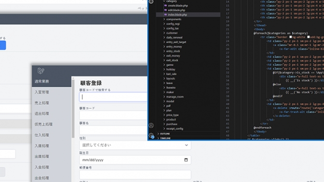The width and height of the screenshot is (324, 182).
Task: Click the sidebar vertical scrollbar
Action: (73, 109)
